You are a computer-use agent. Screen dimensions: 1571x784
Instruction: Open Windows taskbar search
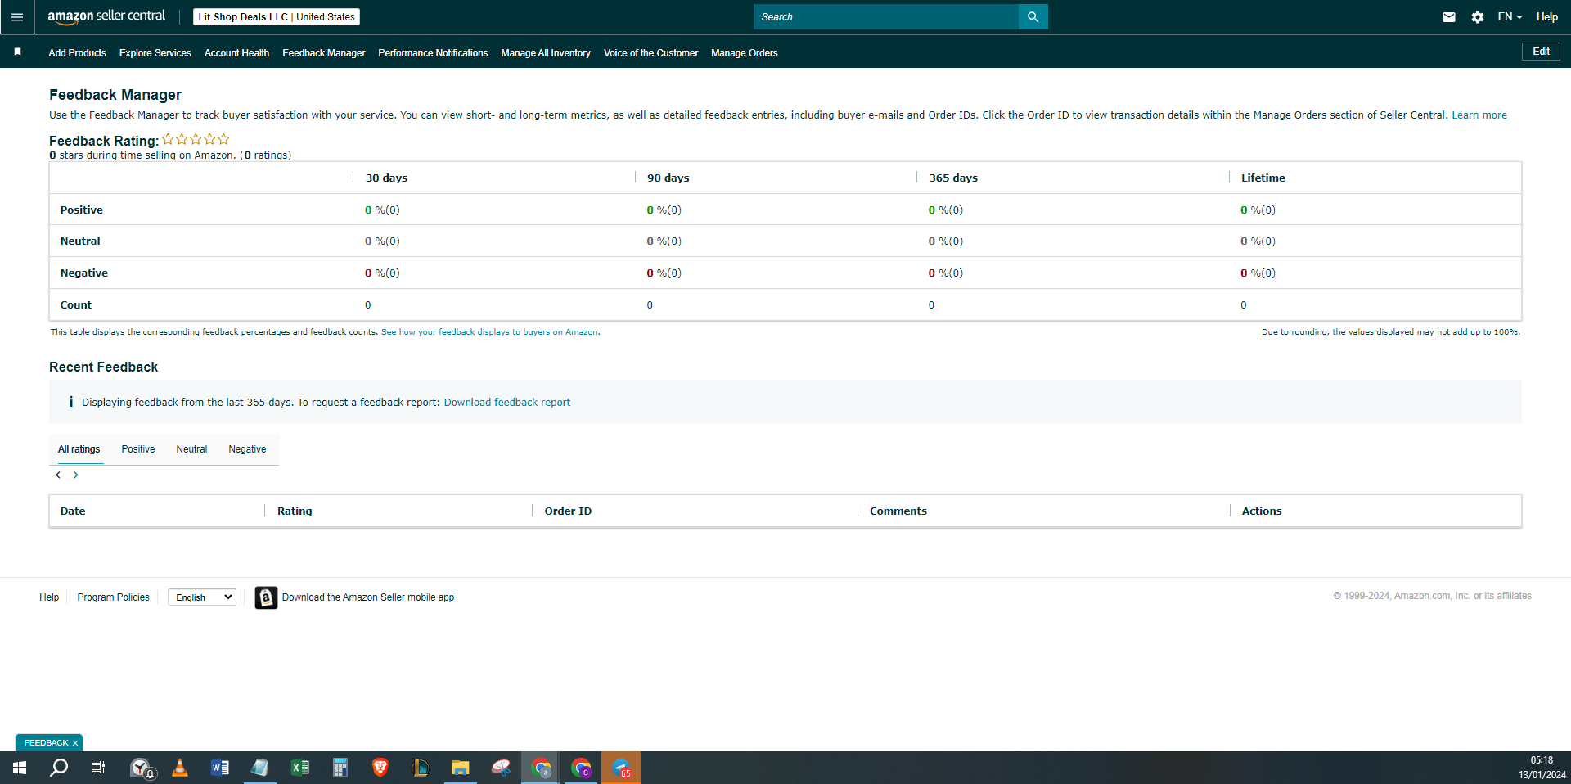coord(59,768)
